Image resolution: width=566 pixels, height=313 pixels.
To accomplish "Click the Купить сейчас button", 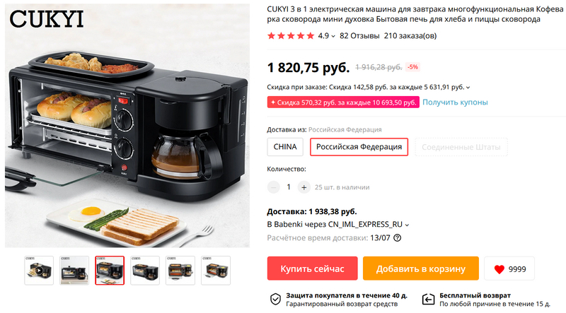I will (312, 268).
